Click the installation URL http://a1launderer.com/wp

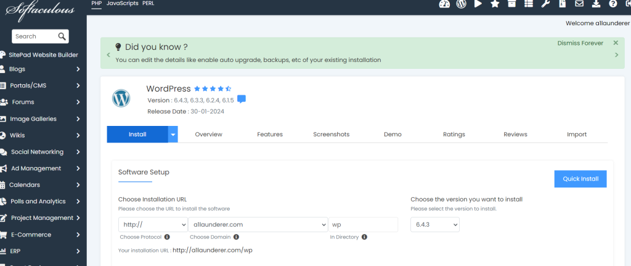213,251
